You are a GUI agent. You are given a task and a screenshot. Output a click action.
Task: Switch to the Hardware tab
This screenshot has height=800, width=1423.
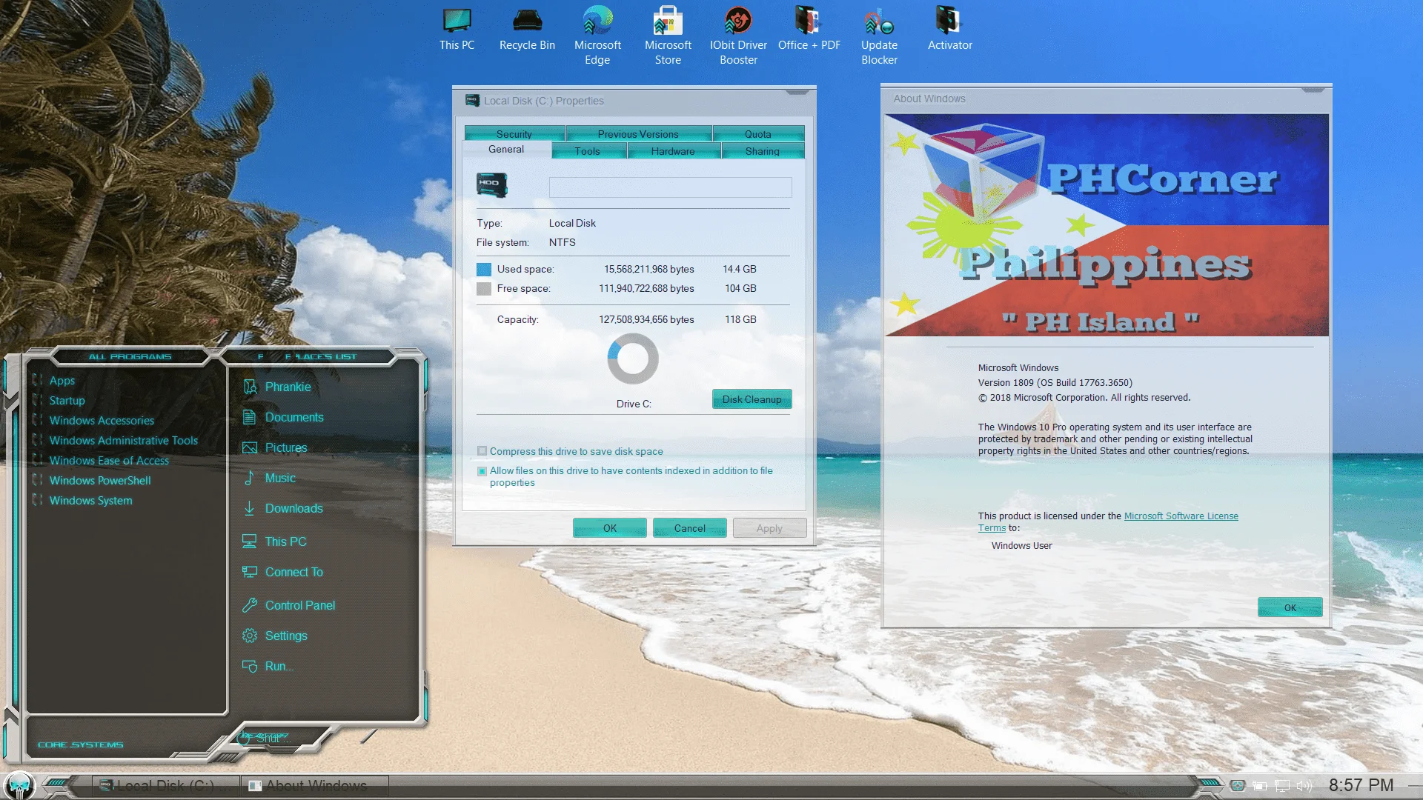coord(673,151)
